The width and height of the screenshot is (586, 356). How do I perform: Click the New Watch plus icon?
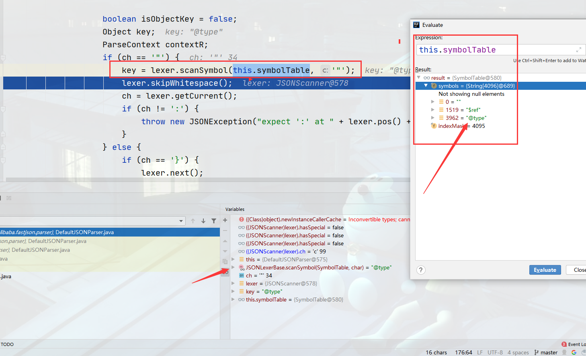(x=225, y=220)
